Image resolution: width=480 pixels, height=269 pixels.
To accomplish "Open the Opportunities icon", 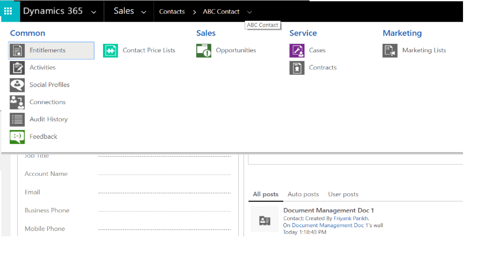I will [204, 50].
